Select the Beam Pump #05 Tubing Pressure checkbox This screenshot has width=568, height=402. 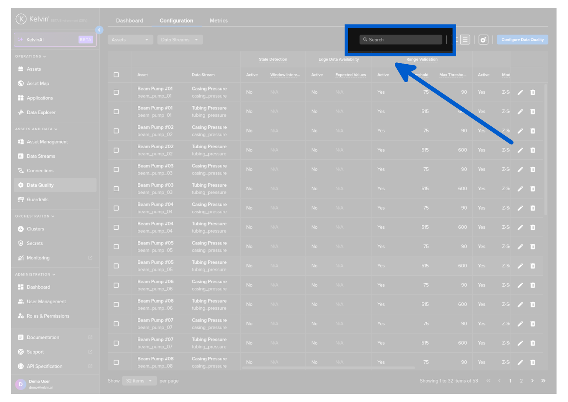pyautogui.click(x=116, y=266)
